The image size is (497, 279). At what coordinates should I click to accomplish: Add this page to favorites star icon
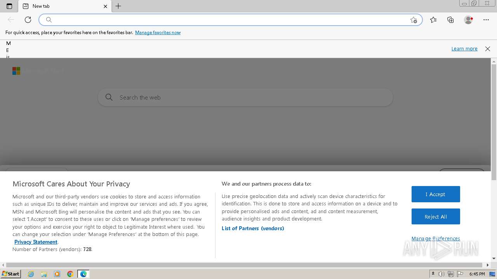[414, 20]
